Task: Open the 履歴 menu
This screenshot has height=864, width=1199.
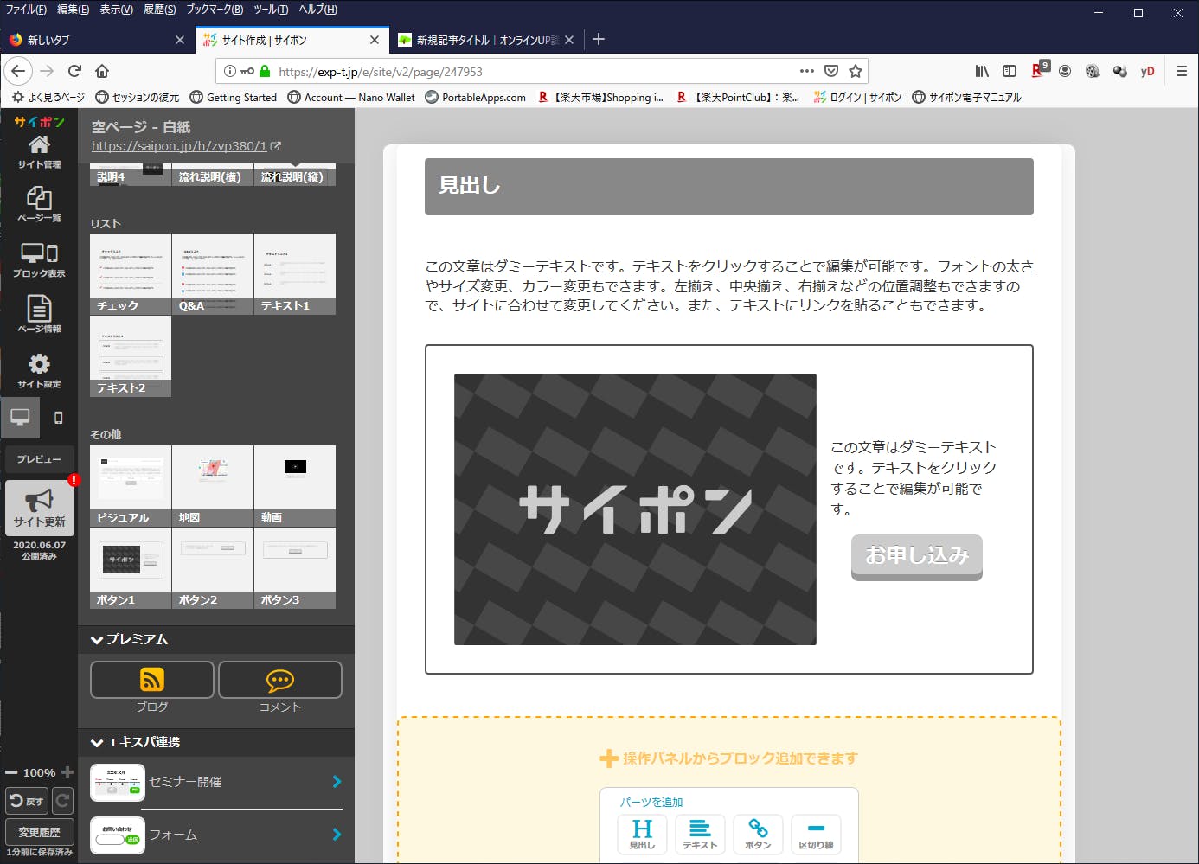Action: point(159,10)
